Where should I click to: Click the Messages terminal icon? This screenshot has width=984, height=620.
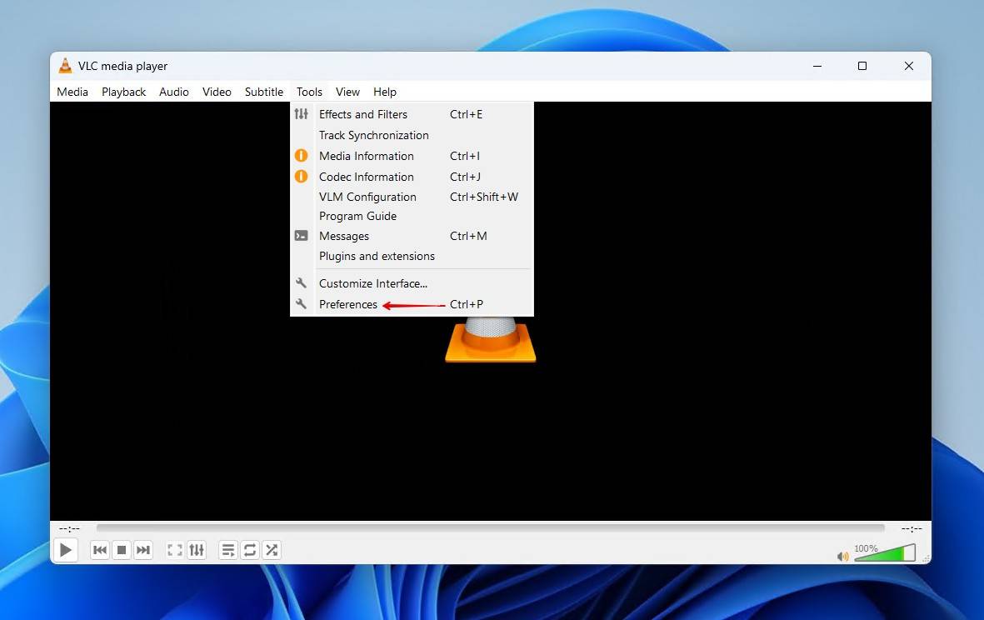coord(302,235)
